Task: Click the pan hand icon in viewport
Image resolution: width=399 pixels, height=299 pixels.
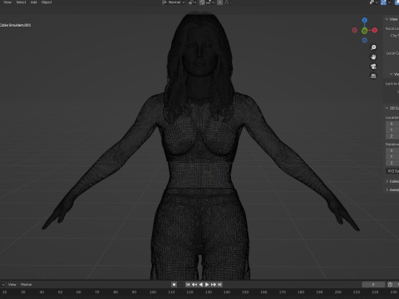Action: pyautogui.click(x=373, y=57)
